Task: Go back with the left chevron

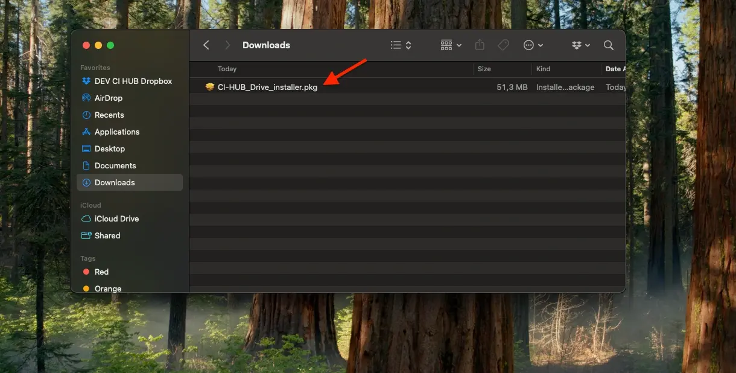Action: pyautogui.click(x=206, y=45)
